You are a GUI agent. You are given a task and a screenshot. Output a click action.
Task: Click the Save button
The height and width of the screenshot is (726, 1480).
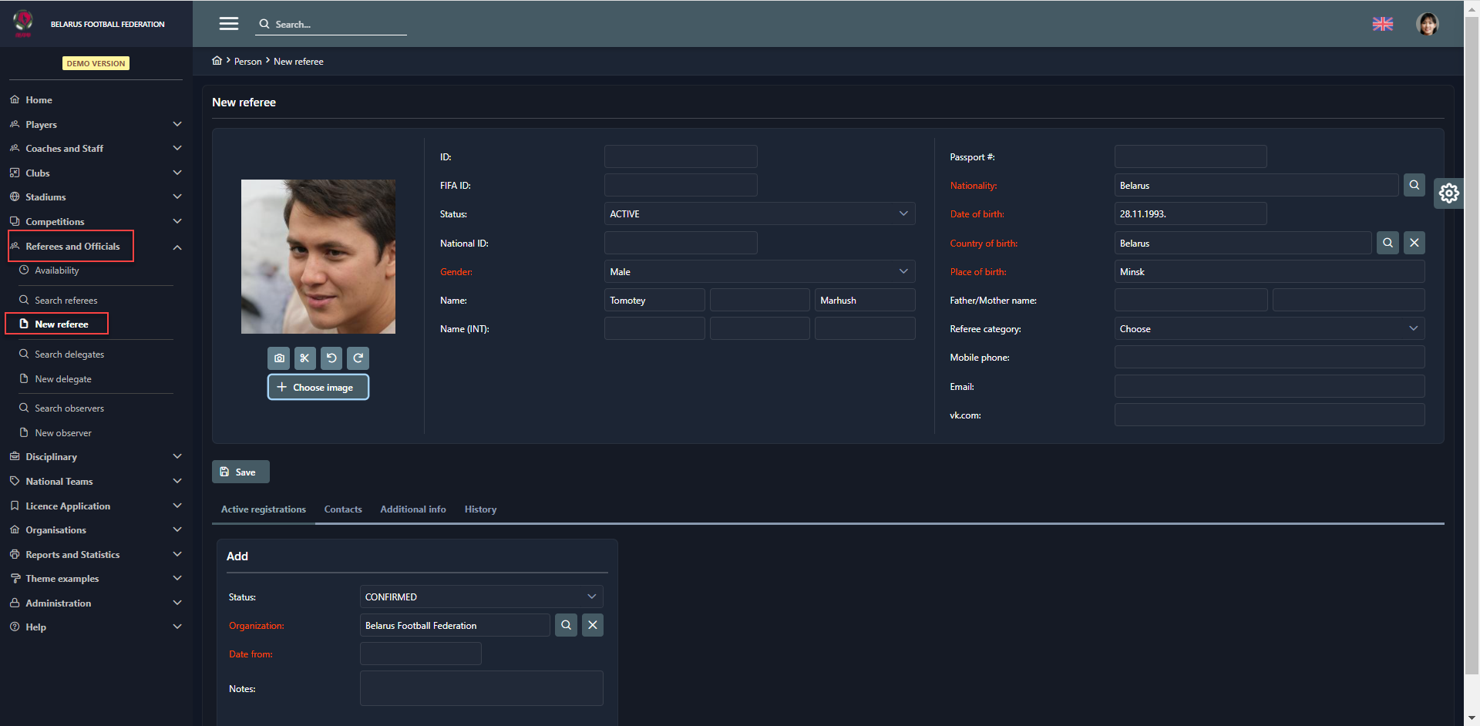[240, 472]
